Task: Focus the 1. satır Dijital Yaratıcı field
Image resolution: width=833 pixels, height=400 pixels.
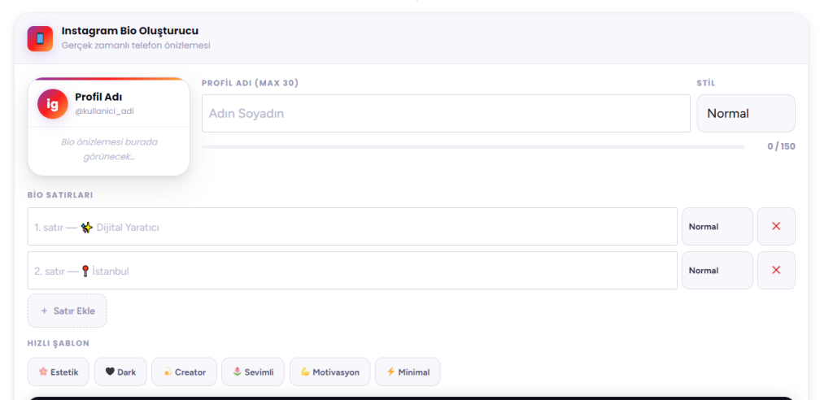Action: pyautogui.click(x=352, y=226)
